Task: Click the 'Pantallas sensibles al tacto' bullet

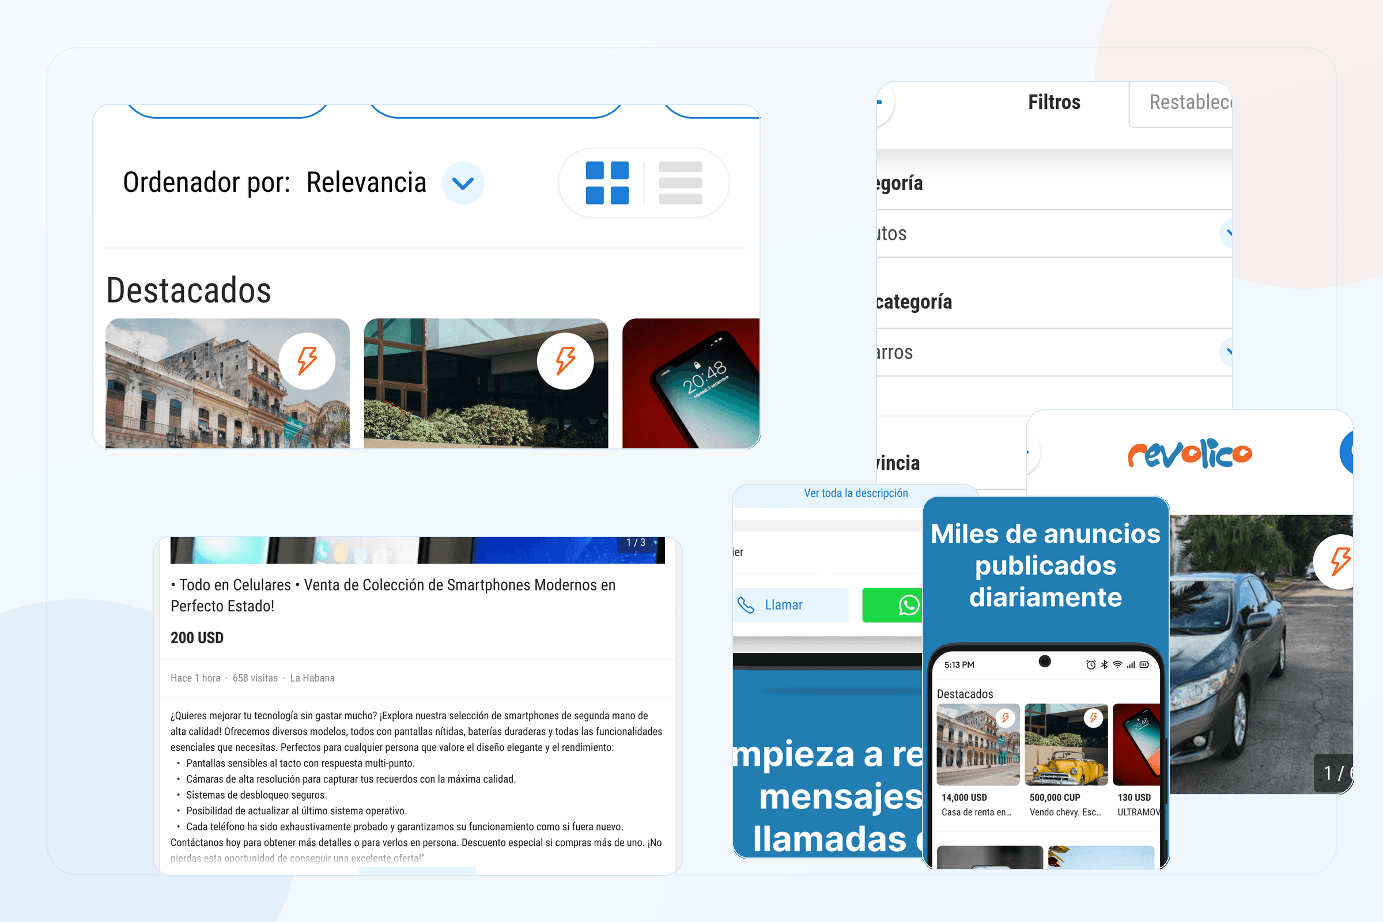Action: tap(300, 763)
